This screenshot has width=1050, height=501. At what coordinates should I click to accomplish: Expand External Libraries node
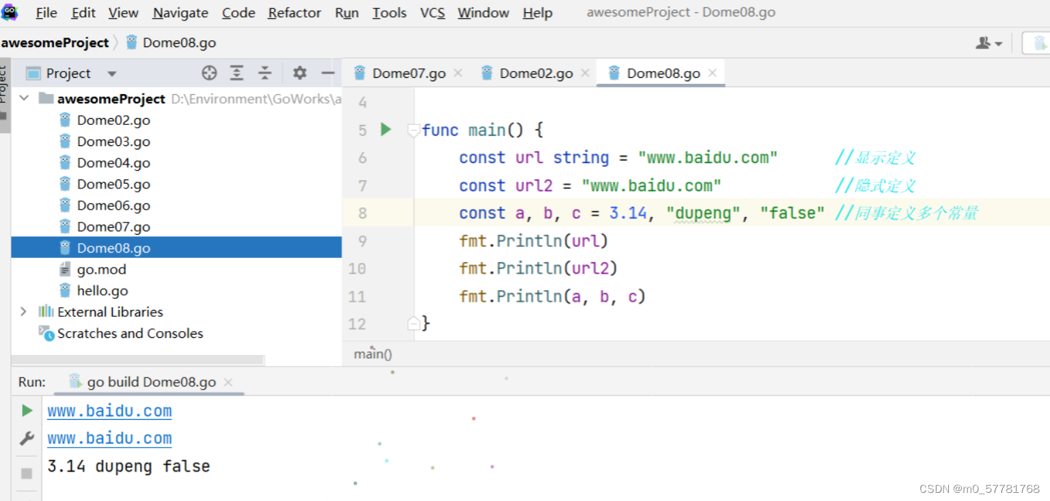click(x=24, y=312)
